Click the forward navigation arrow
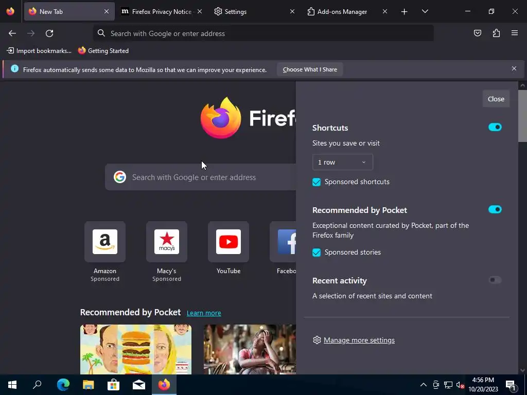Image resolution: width=527 pixels, height=395 pixels. pos(31,33)
